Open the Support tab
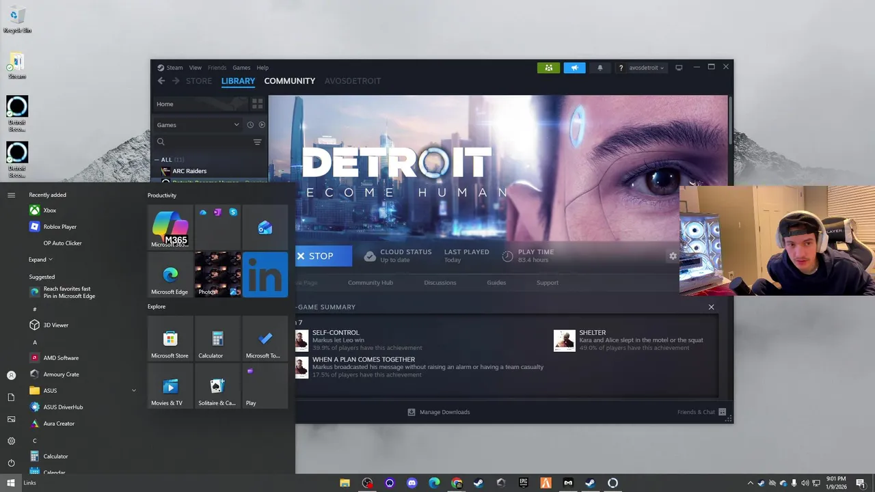This screenshot has width=875, height=492. pos(548,282)
